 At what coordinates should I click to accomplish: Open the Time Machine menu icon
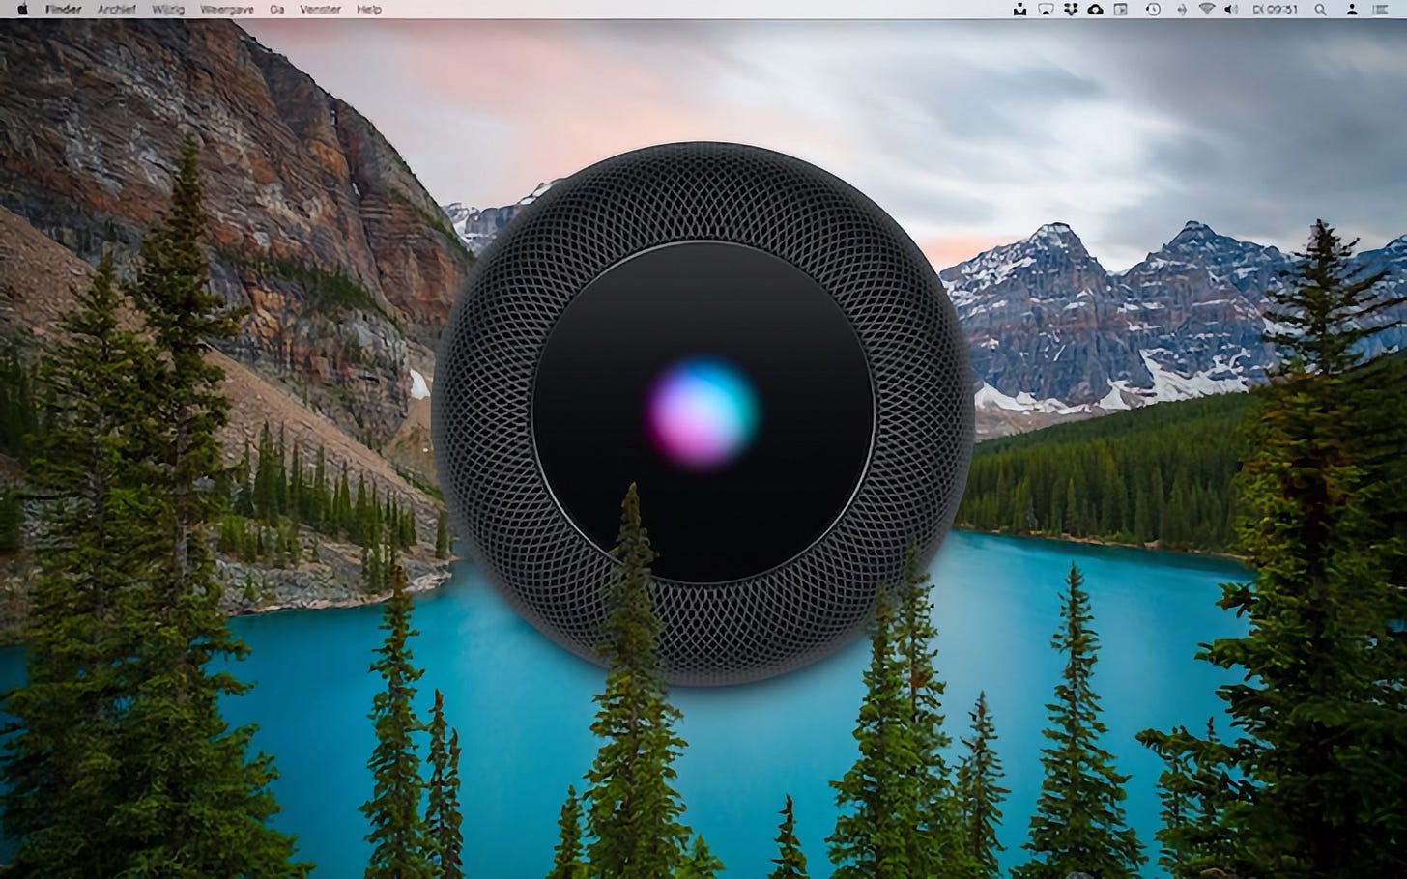tap(1153, 10)
